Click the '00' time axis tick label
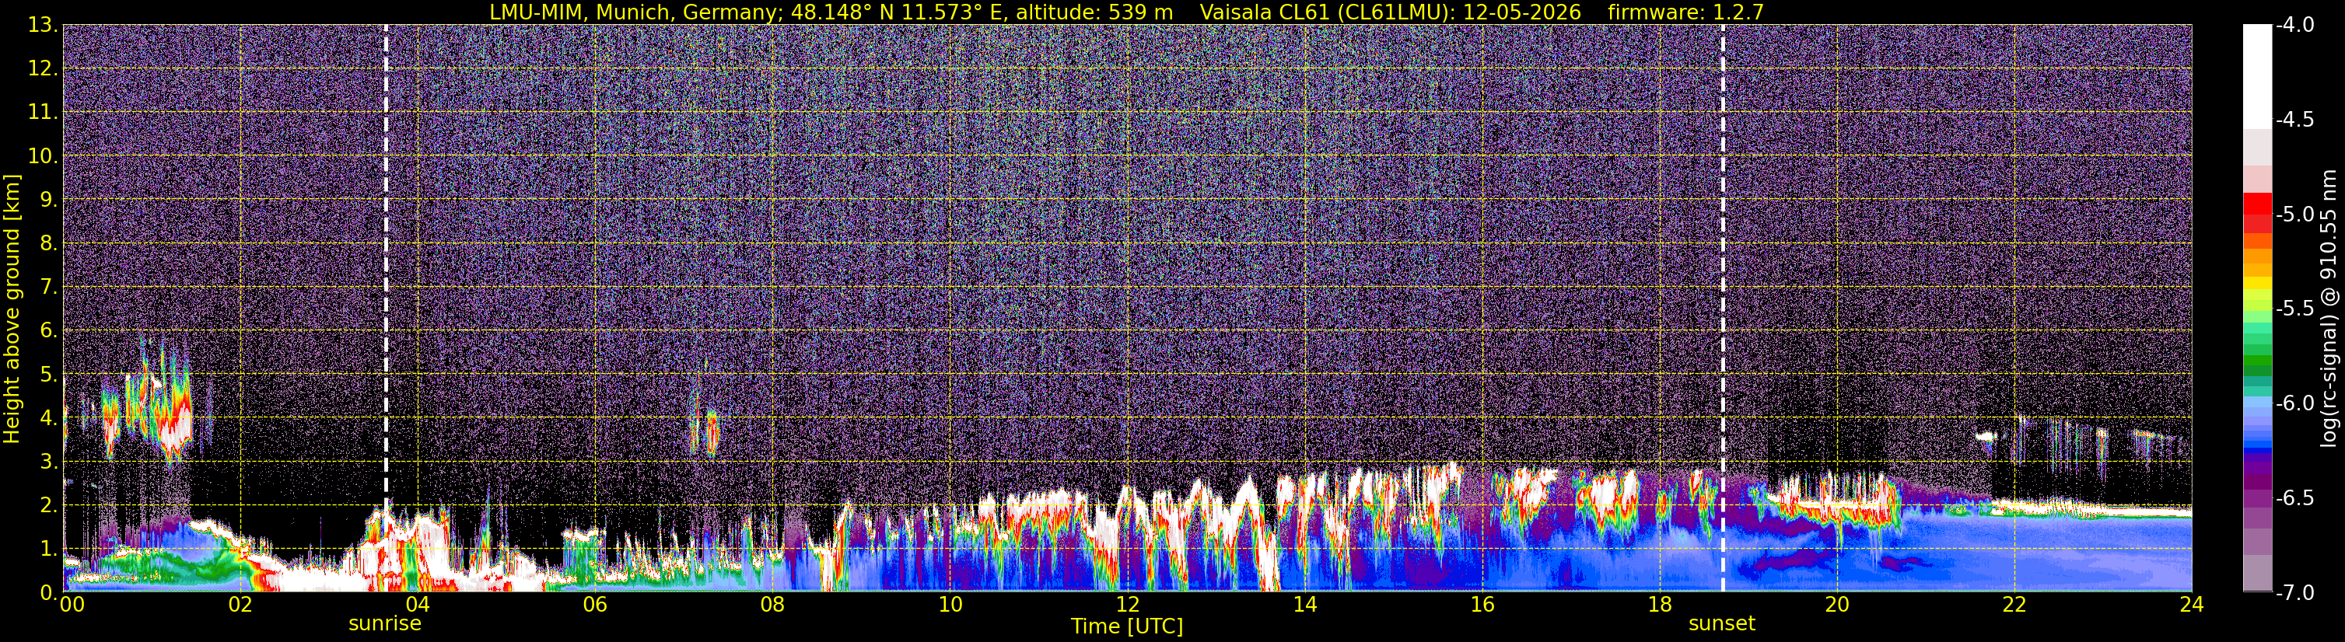 [72, 605]
